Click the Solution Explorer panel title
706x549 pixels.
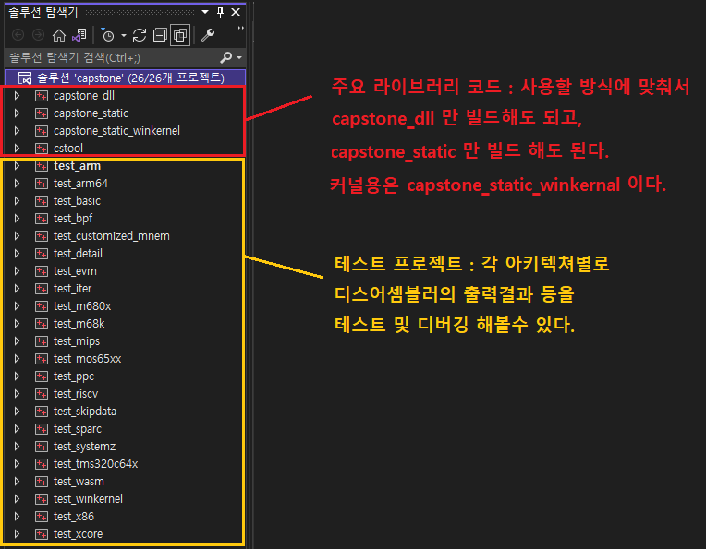(43, 12)
